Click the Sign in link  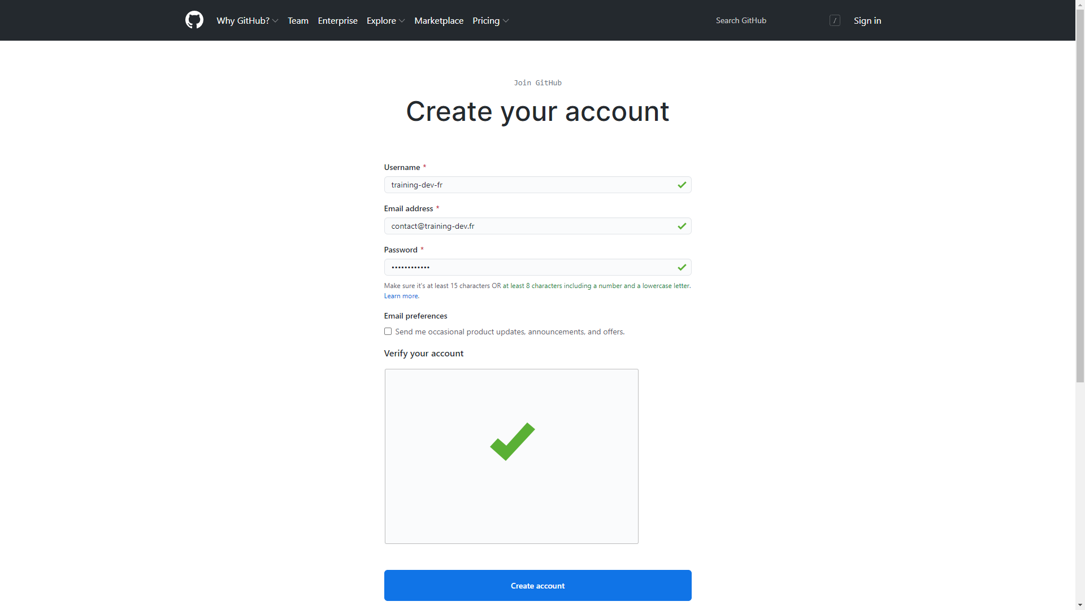coord(867,20)
